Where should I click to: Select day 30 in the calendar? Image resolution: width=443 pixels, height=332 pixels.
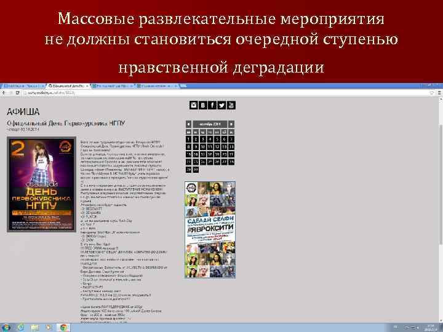coord(196,170)
